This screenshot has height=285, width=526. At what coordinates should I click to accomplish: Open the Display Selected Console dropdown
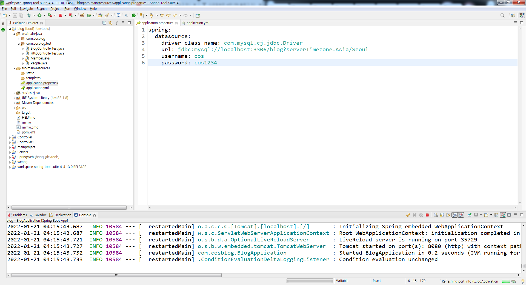click(x=481, y=215)
